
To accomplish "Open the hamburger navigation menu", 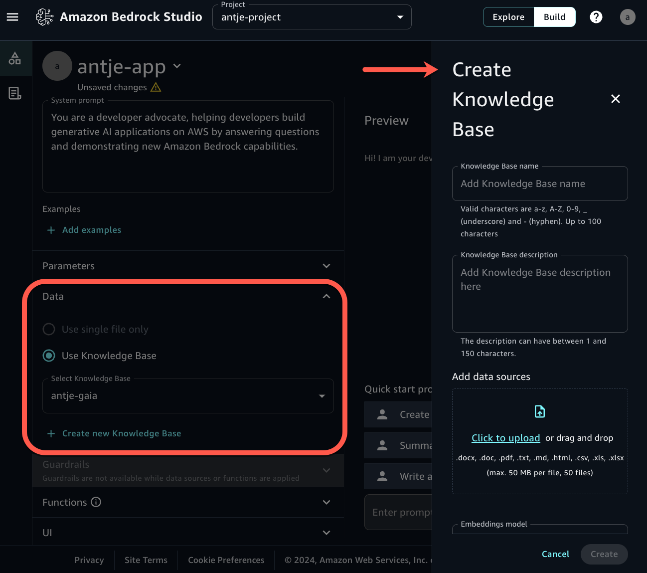I will (12, 16).
